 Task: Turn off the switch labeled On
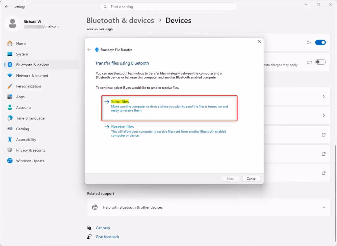[x=320, y=43]
